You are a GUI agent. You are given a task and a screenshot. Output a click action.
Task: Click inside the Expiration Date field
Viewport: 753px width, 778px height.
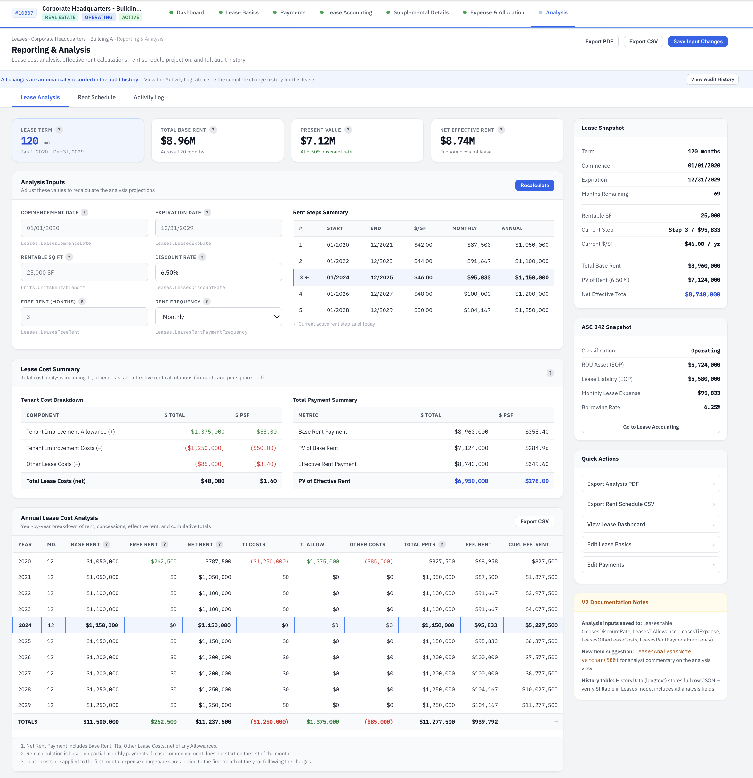218,228
